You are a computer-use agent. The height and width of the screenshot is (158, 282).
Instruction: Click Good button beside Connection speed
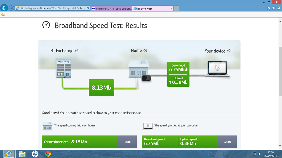coord(127,142)
